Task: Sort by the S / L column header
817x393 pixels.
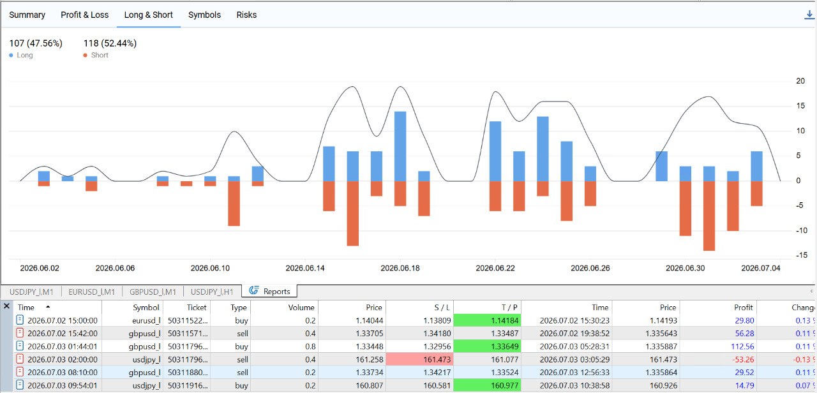Action: pyautogui.click(x=419, y=308)
